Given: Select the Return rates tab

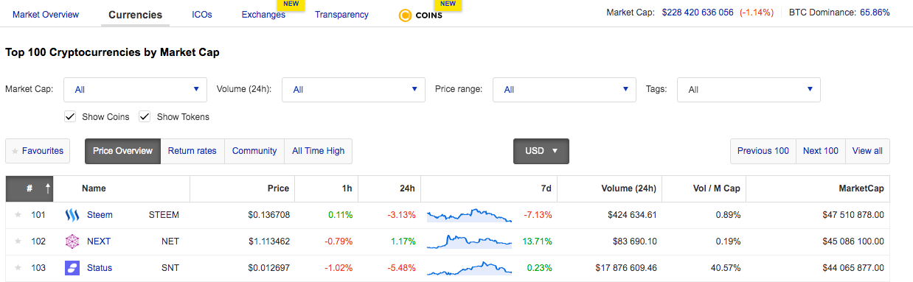Looking at the screenshot, I should click(x=192, y=151).
